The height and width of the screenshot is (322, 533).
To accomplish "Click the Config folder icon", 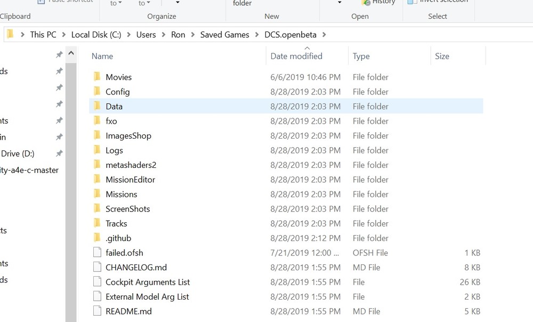I will click(x=97, y=92).
